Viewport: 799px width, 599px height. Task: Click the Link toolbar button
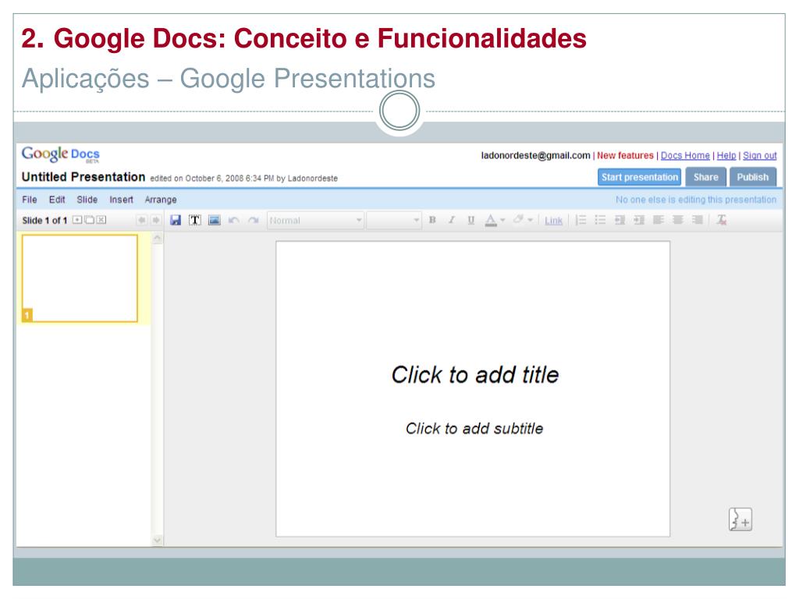point(553,221)
